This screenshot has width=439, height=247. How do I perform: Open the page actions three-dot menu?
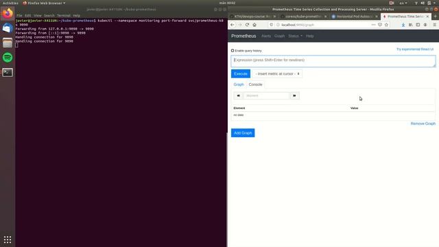point(373,25)
